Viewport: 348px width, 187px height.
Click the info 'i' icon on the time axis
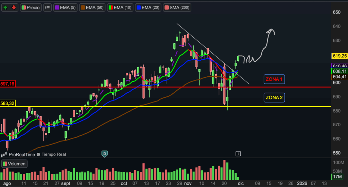coord(238,154)
